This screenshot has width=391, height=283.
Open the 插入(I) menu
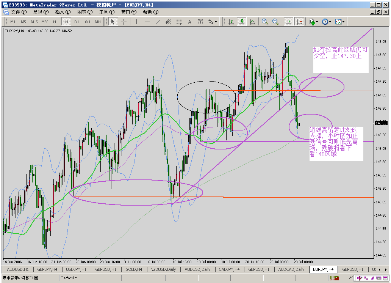63,12
